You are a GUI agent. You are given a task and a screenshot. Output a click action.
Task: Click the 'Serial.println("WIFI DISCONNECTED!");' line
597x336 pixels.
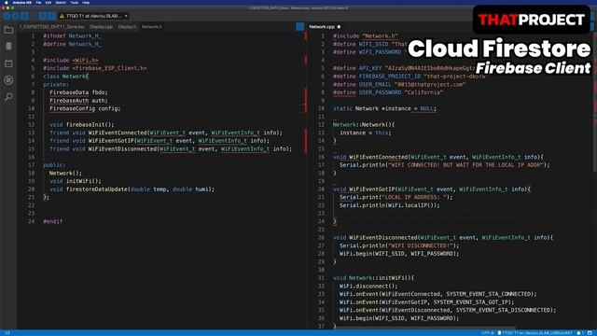point(399,245)
